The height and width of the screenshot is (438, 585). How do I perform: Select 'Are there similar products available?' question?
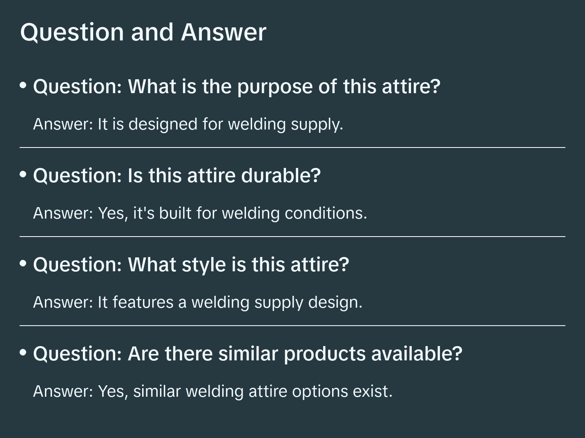(248, 353)
